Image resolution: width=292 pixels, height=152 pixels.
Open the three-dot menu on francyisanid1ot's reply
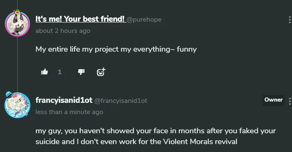point(290,101)
